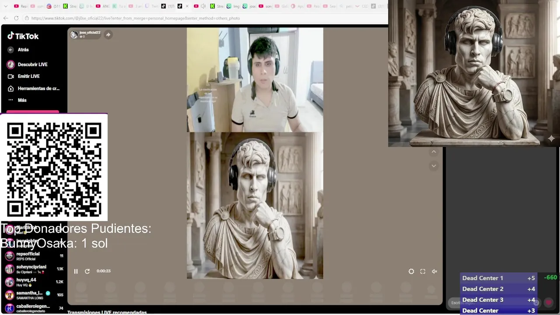The image size is (560, 315).
Task: Click statue webcam overlay sparkle icon
Action: tap(551, 139)
